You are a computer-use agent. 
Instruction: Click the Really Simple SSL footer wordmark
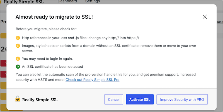point(40,100)
